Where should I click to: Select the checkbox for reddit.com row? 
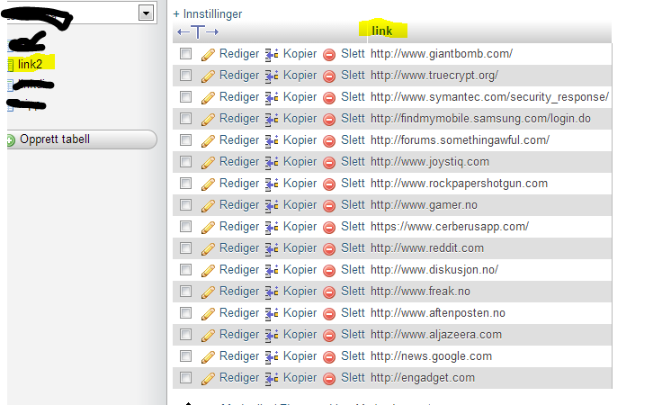(x=185, y=247)
